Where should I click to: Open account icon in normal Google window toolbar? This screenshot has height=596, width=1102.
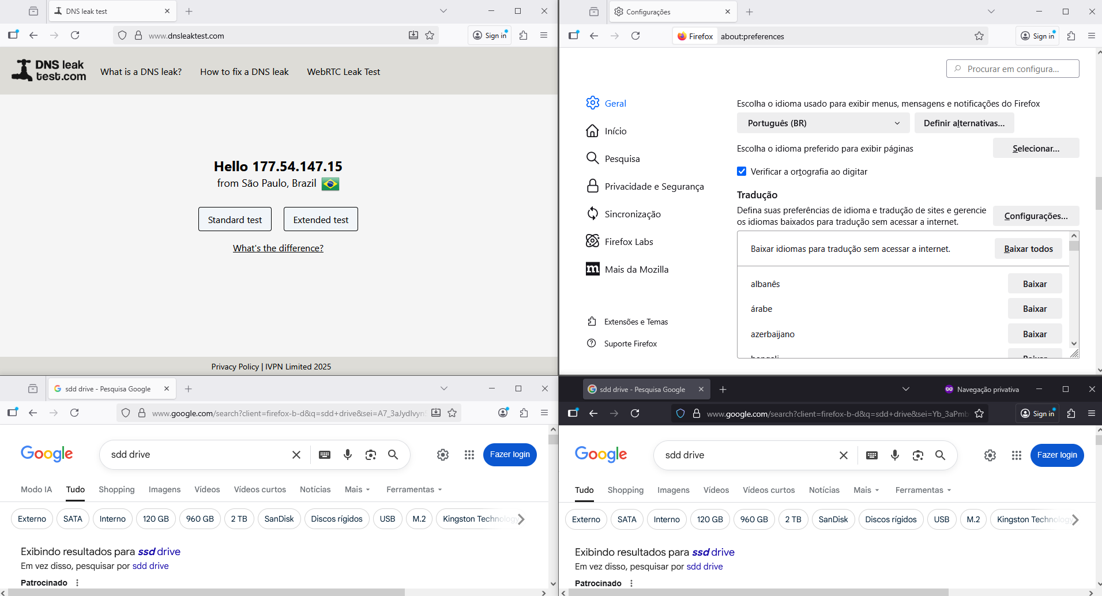click(503, 413)
